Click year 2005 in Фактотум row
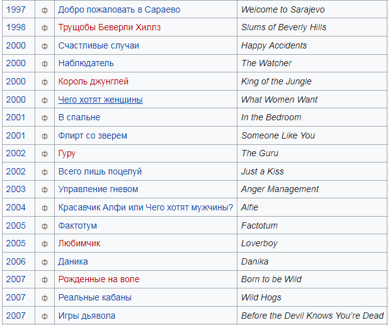The width and height of the screenshot is (388, 325). point(16,225)
